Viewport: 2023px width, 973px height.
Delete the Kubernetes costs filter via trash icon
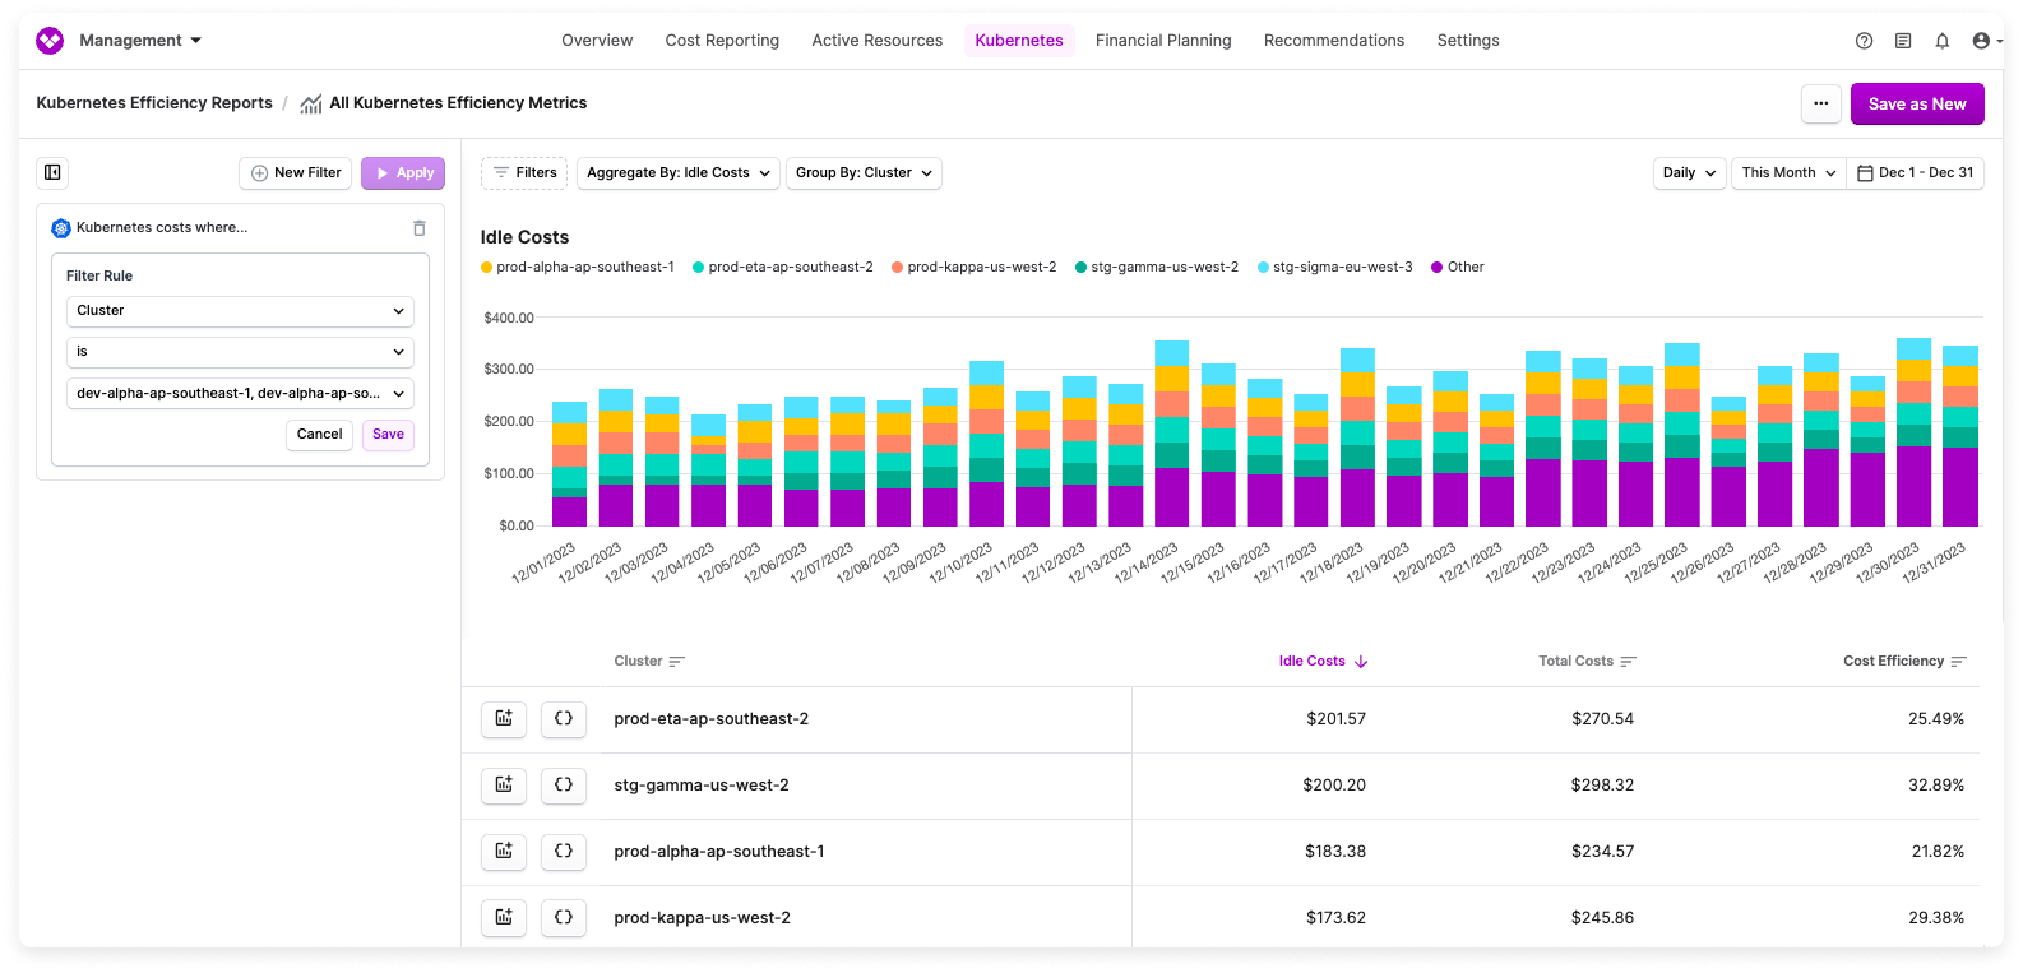point(420,228)
